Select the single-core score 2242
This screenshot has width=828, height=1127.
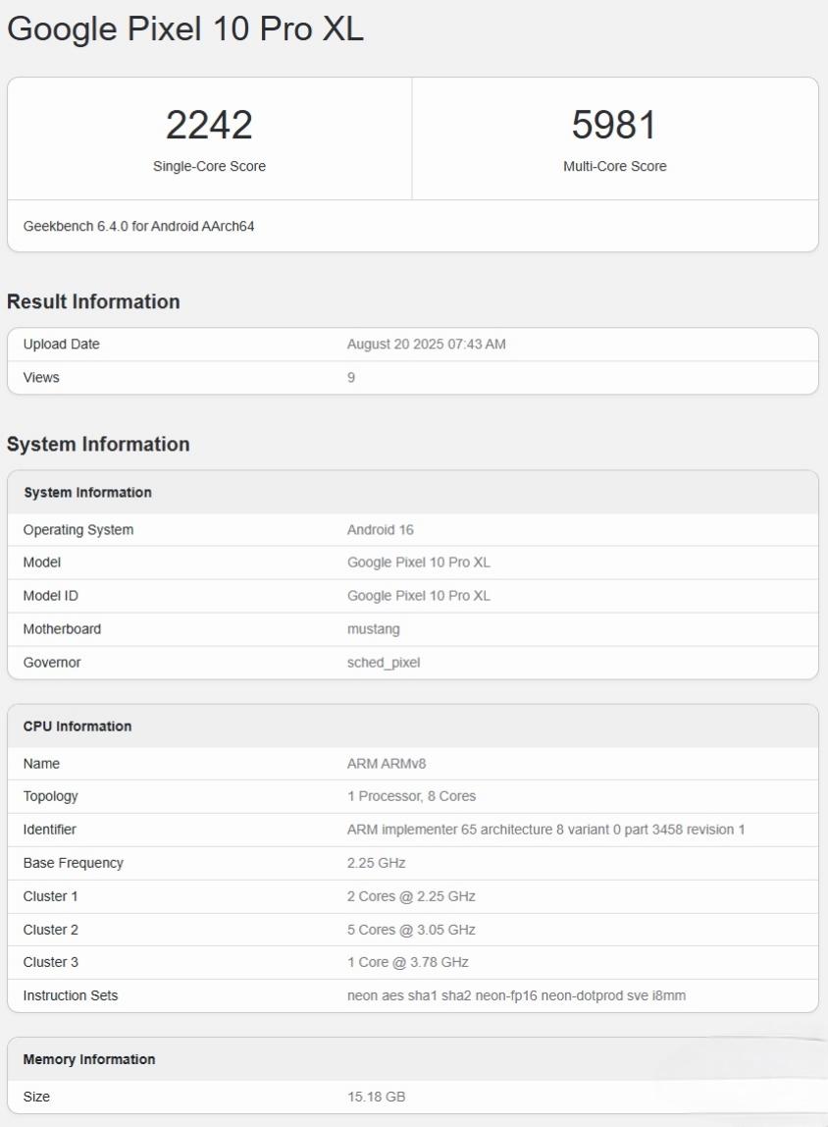click(209, 125)
